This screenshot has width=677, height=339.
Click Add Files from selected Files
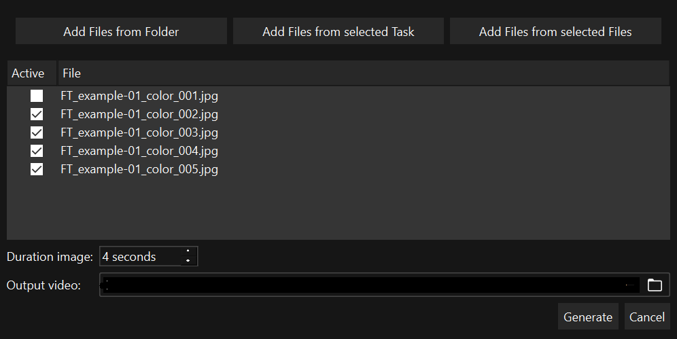click(x=555, y=32)
